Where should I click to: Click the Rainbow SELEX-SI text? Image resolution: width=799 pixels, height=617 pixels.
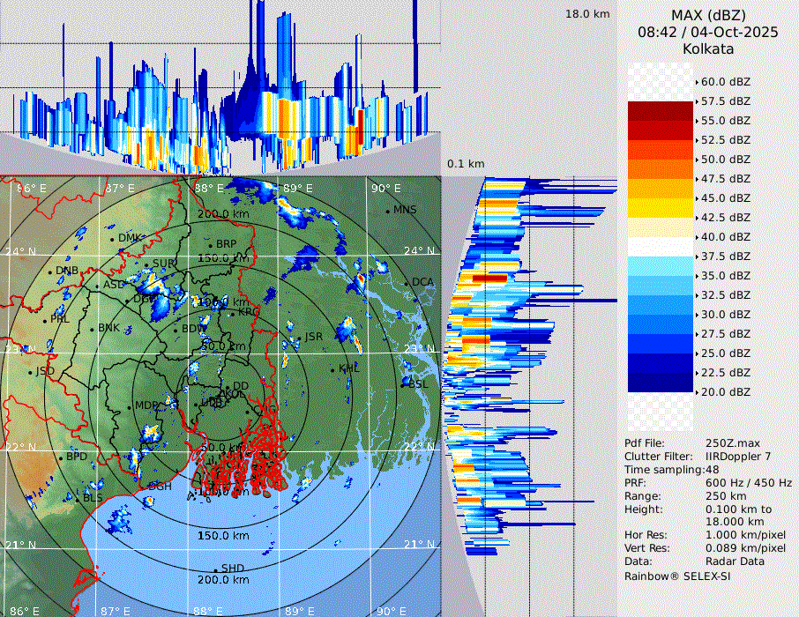pos(677,576)
